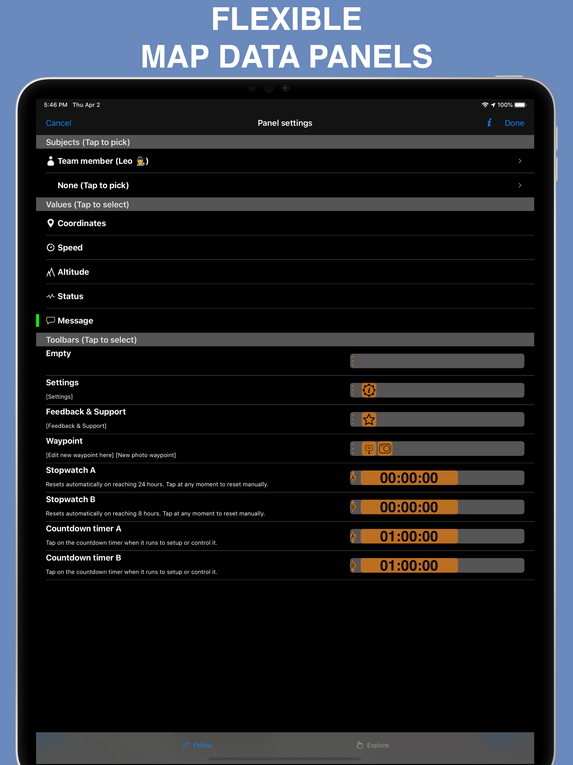Select the Altitude value row
This screenshot has height=765, width=573.
coord(285,272)
